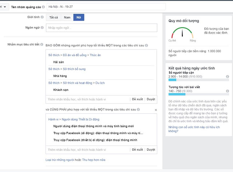
Task: Click Loại trừ những người link
Action: 60,160
